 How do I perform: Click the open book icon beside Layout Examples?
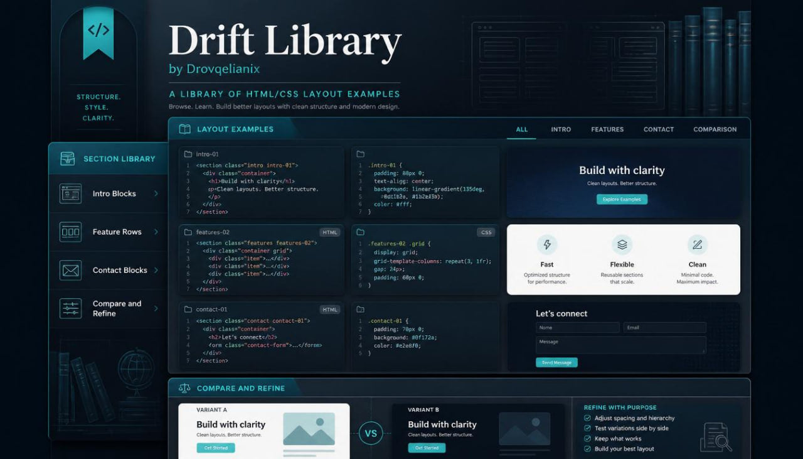(184, 129)
